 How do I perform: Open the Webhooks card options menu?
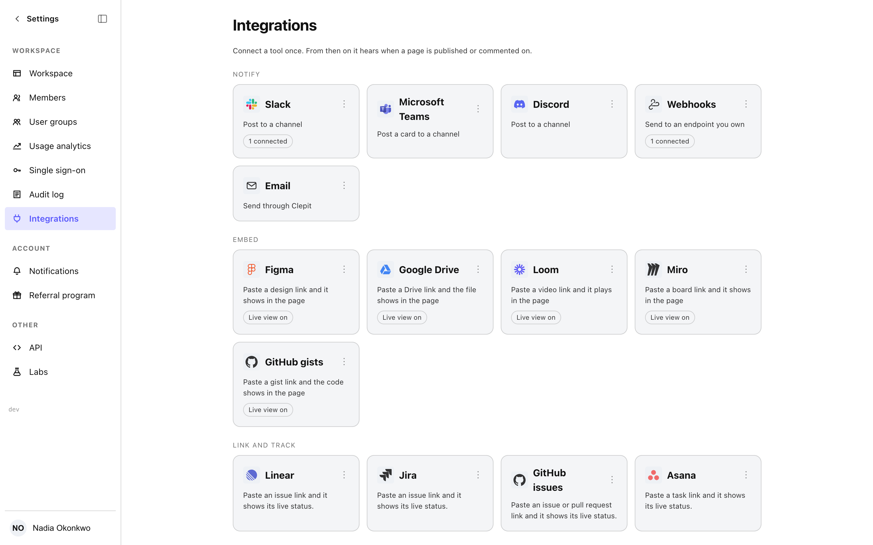[746, 104]
